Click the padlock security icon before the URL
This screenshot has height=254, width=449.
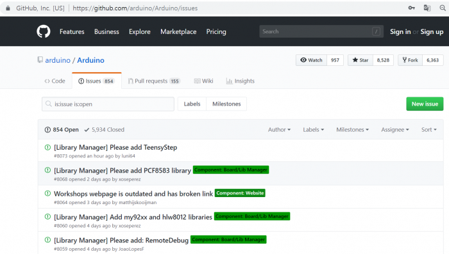click(8, 8)
